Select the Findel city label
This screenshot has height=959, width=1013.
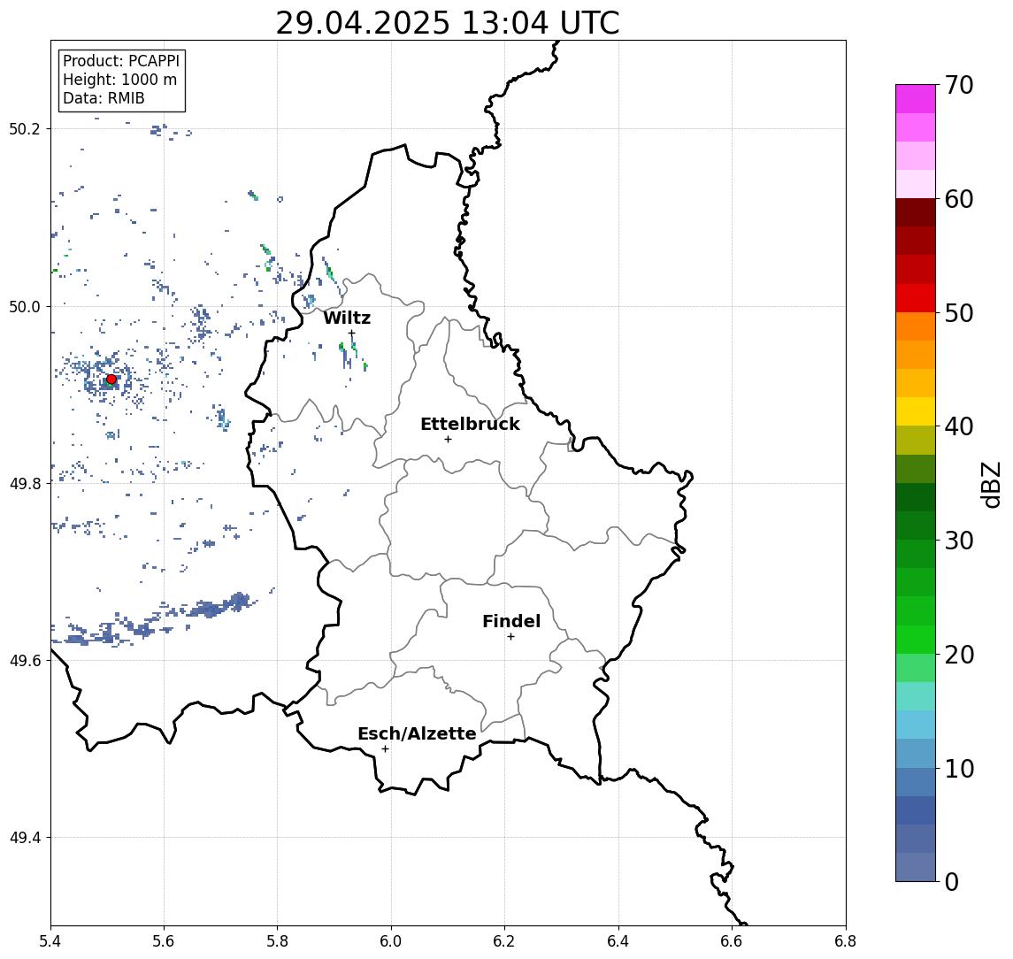click(511, 621)
